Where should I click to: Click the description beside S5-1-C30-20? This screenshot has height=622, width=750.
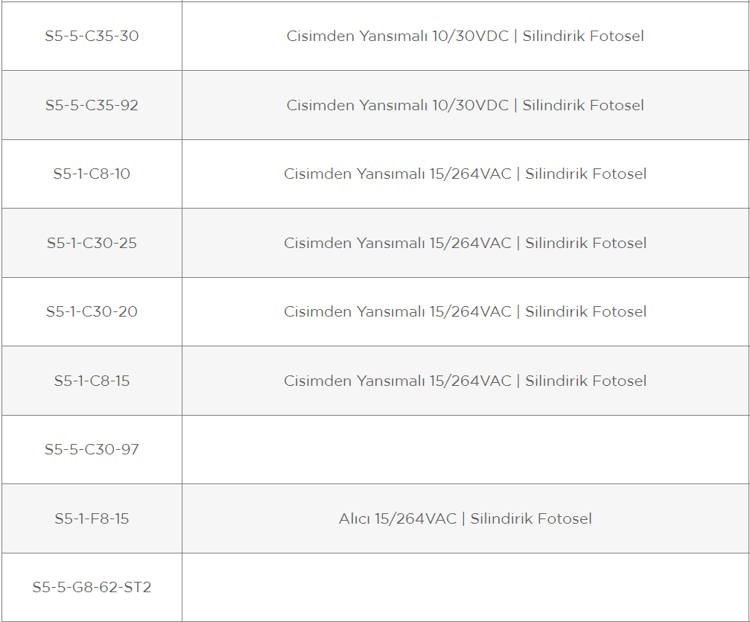click(x=465, y=311)
